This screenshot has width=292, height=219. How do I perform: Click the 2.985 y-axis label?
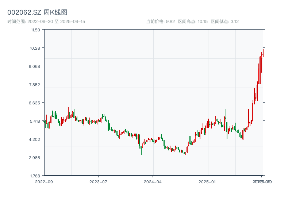click(34, 158)
